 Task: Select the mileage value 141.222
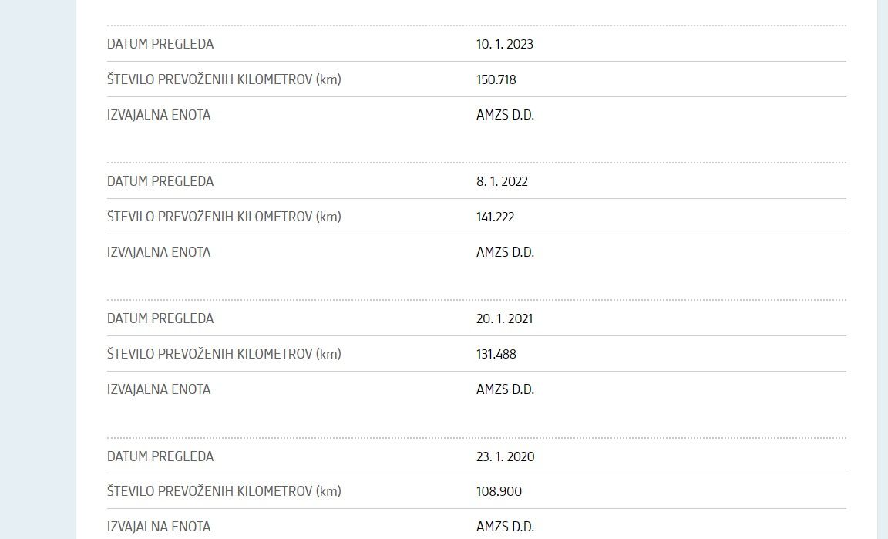pyautogui.click(x=495, y=217)
